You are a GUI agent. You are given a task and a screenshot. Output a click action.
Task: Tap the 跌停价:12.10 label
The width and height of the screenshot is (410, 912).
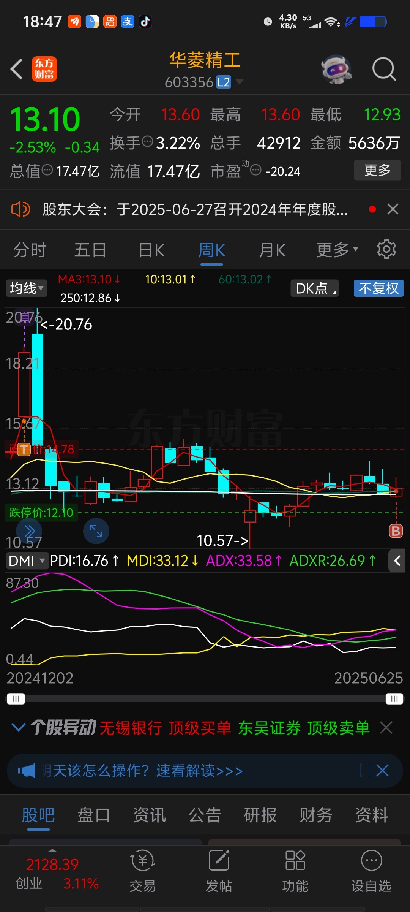[41, 512]
